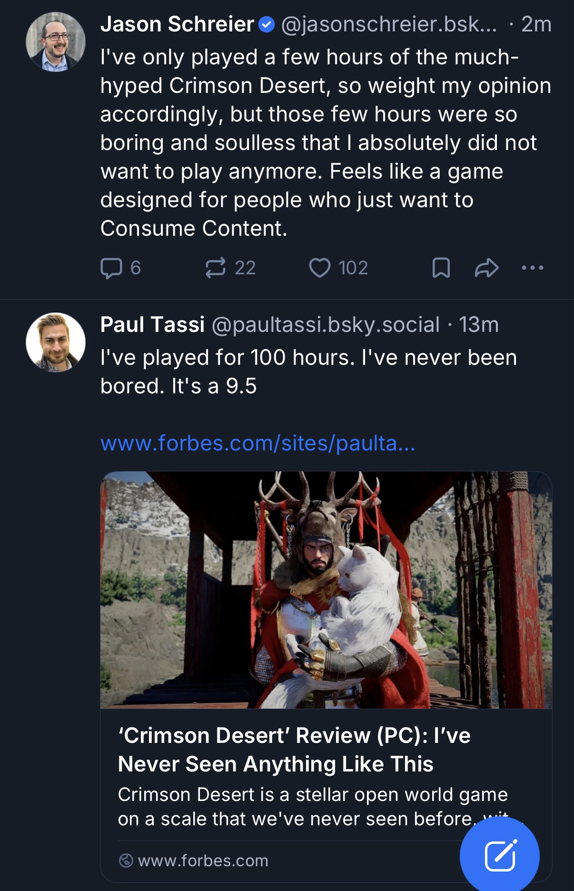Like Jason Schreier's post with heart icon
The width and height of the screenshot is (574, 891).
click(319, 268)
